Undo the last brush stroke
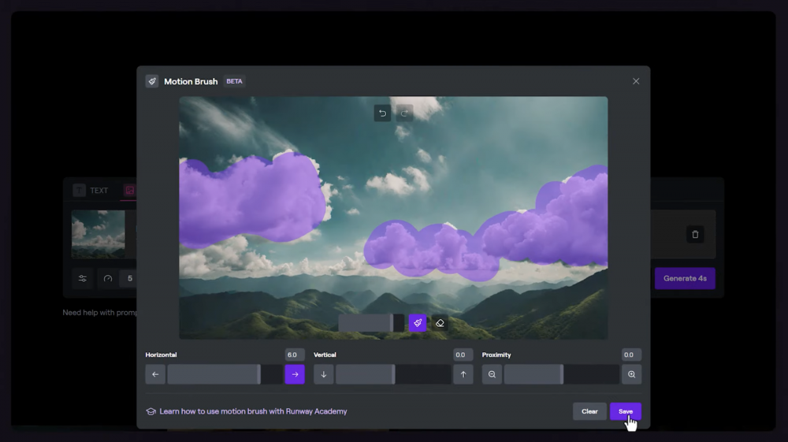 pyautogui.click(x=382, y=113)
